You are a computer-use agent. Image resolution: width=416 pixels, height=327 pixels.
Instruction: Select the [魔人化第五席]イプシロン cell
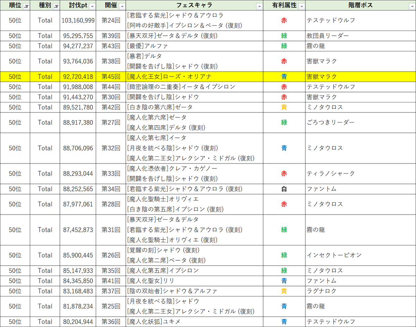click(x=194, y=270)
